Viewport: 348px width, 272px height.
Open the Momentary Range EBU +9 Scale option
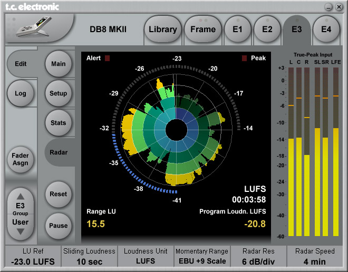(x=202, y=256)
